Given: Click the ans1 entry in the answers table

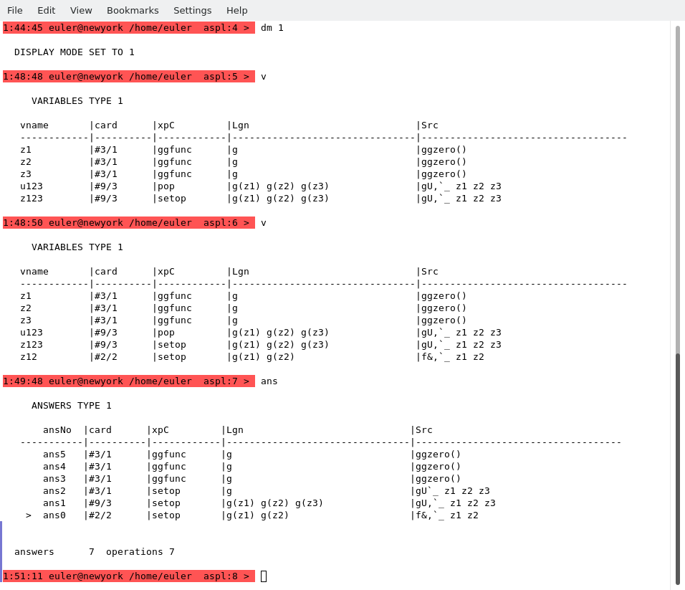Looking at the screenshot, I should (x=54, y=503).
